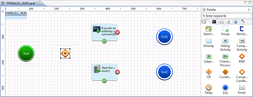Viewport: 253px width, 97px height.
Task: Click red error port on arbitrary command1
Action: click(117, 32)
